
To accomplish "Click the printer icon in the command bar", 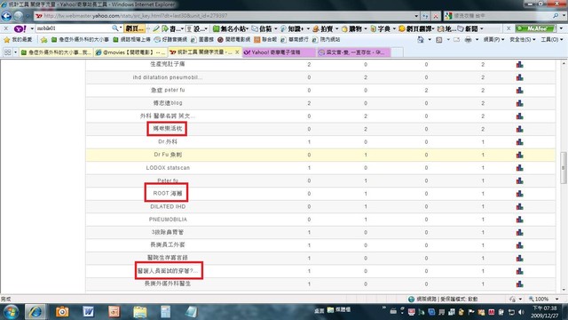I will [468, 39].
